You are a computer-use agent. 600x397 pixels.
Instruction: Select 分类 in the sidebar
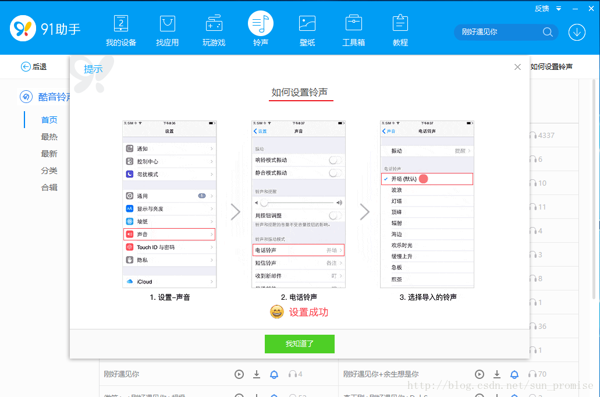click(49, 171)
